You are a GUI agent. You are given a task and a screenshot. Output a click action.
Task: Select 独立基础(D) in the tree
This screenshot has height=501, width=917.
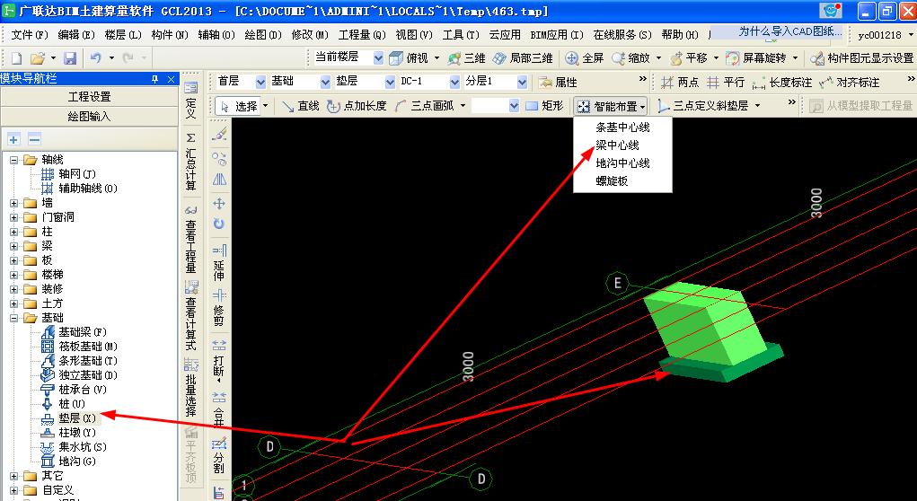pyautogui.click(x=88, y=374)
